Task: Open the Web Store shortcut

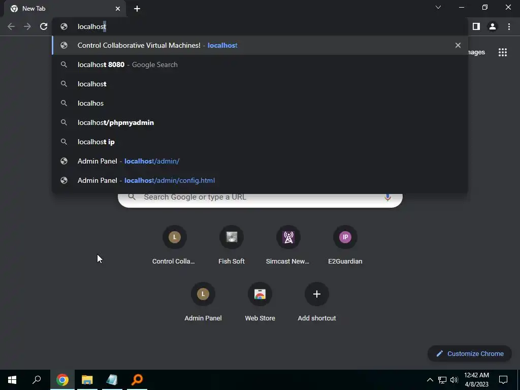Action: (x=260, y=302)
